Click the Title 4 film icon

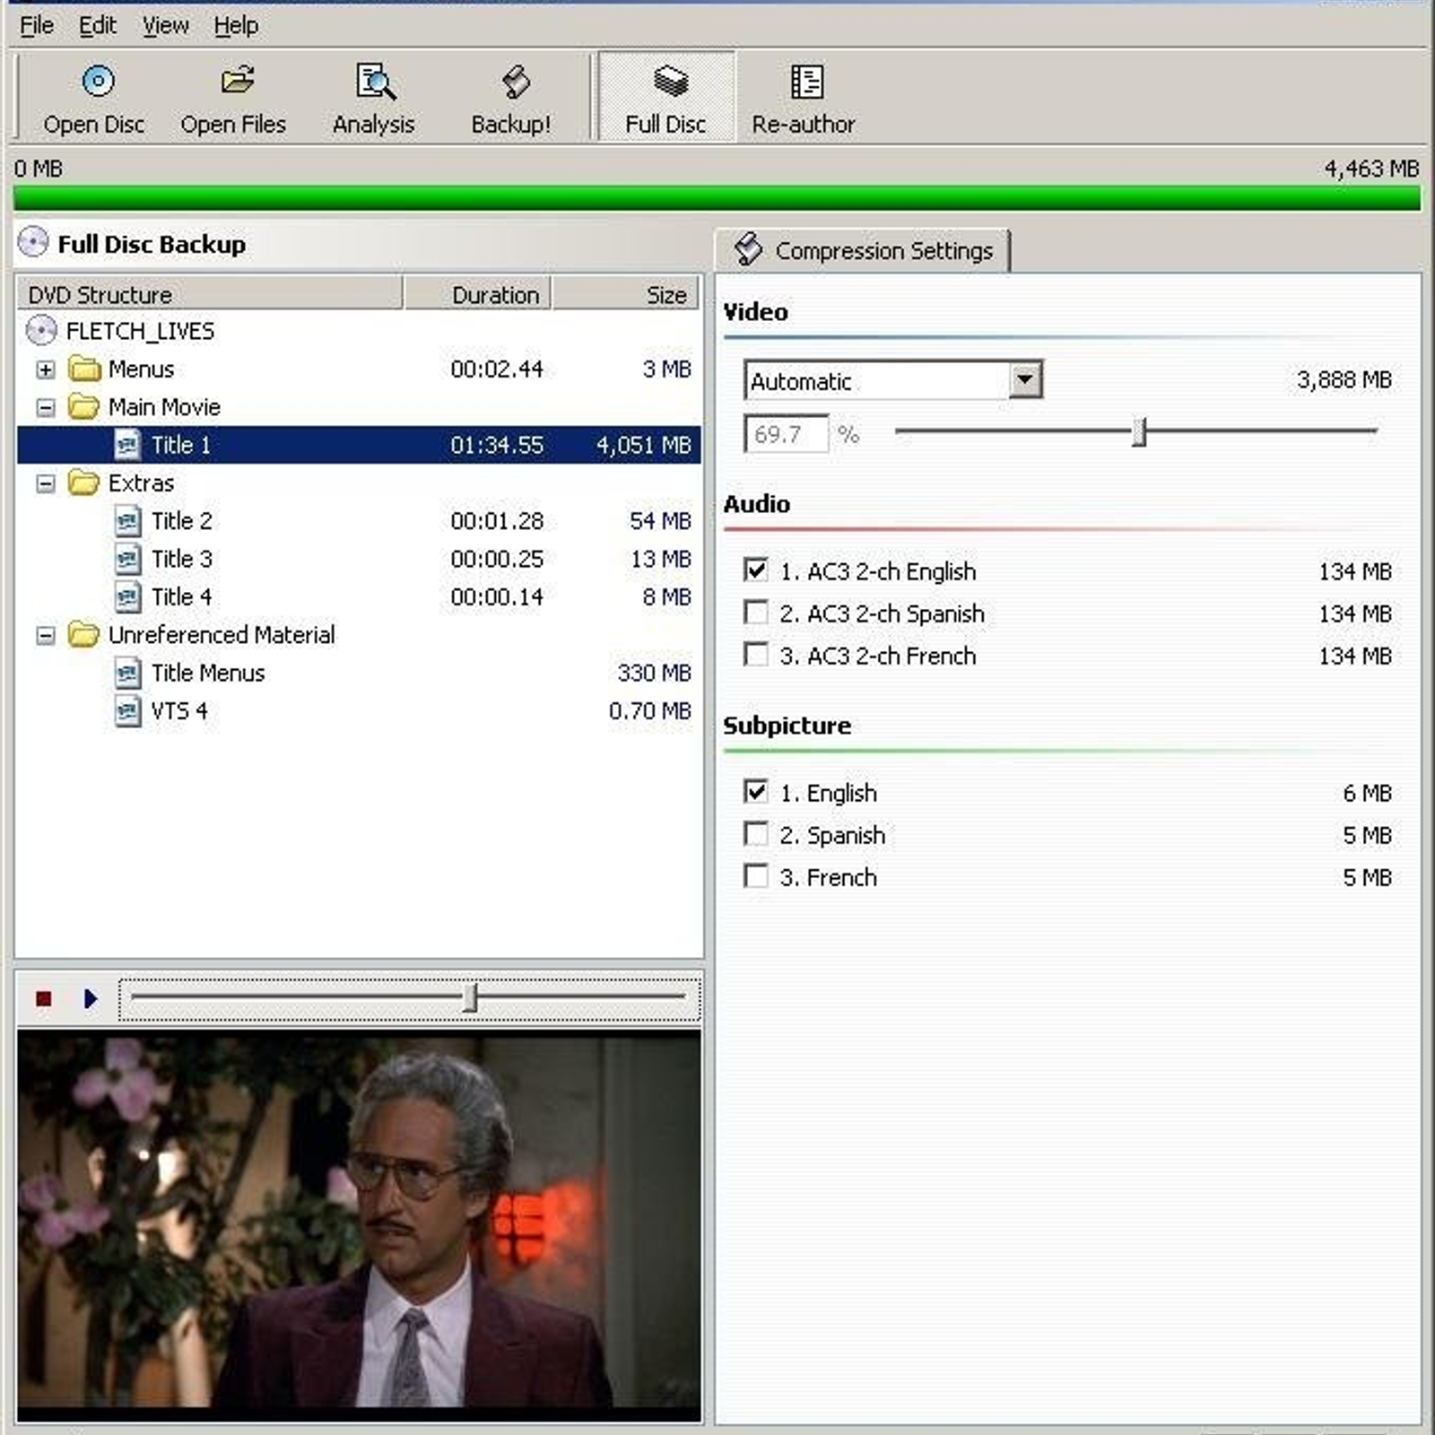(x=127, y=596)
